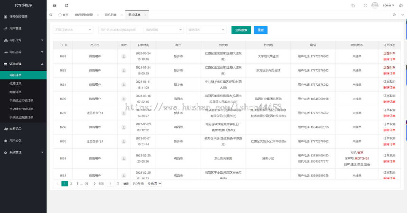The height and width of the screenshot is (213, 407).
Task: Click the 用户管理 sidebar icon
Action: point(6,28)
